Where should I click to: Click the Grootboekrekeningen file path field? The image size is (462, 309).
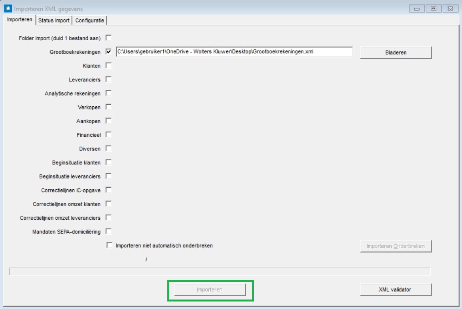[234, 52]
